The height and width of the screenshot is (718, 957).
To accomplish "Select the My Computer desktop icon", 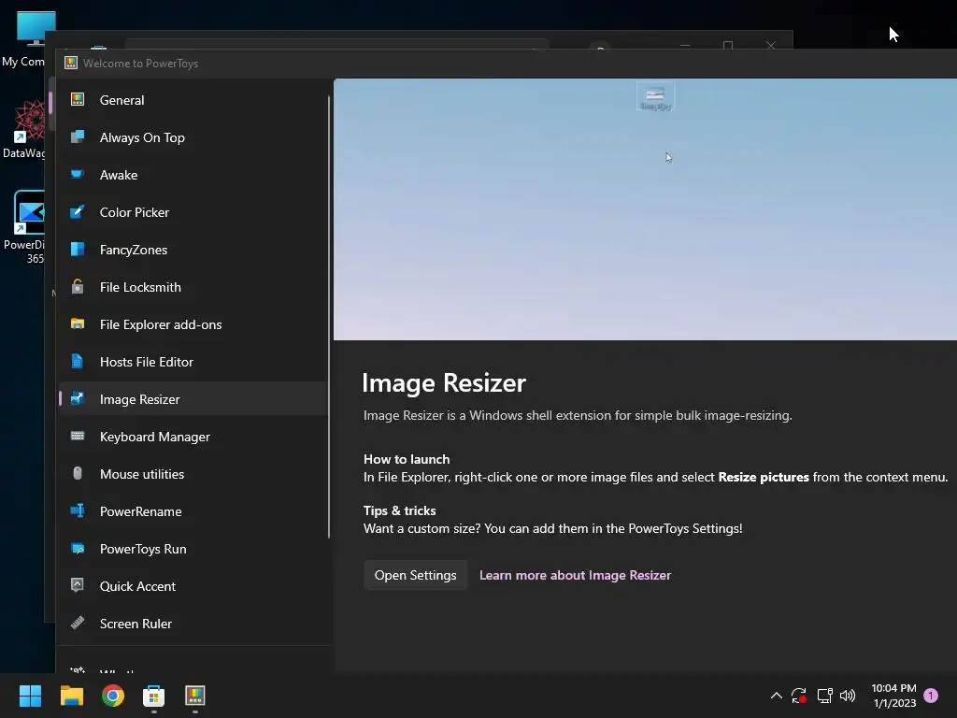I will 23,39.
